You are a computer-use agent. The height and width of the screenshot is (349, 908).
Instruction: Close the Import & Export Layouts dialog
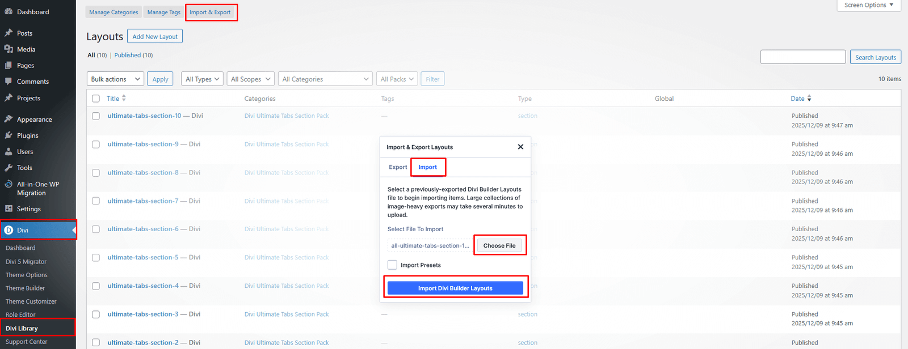(x=520, y=147)
